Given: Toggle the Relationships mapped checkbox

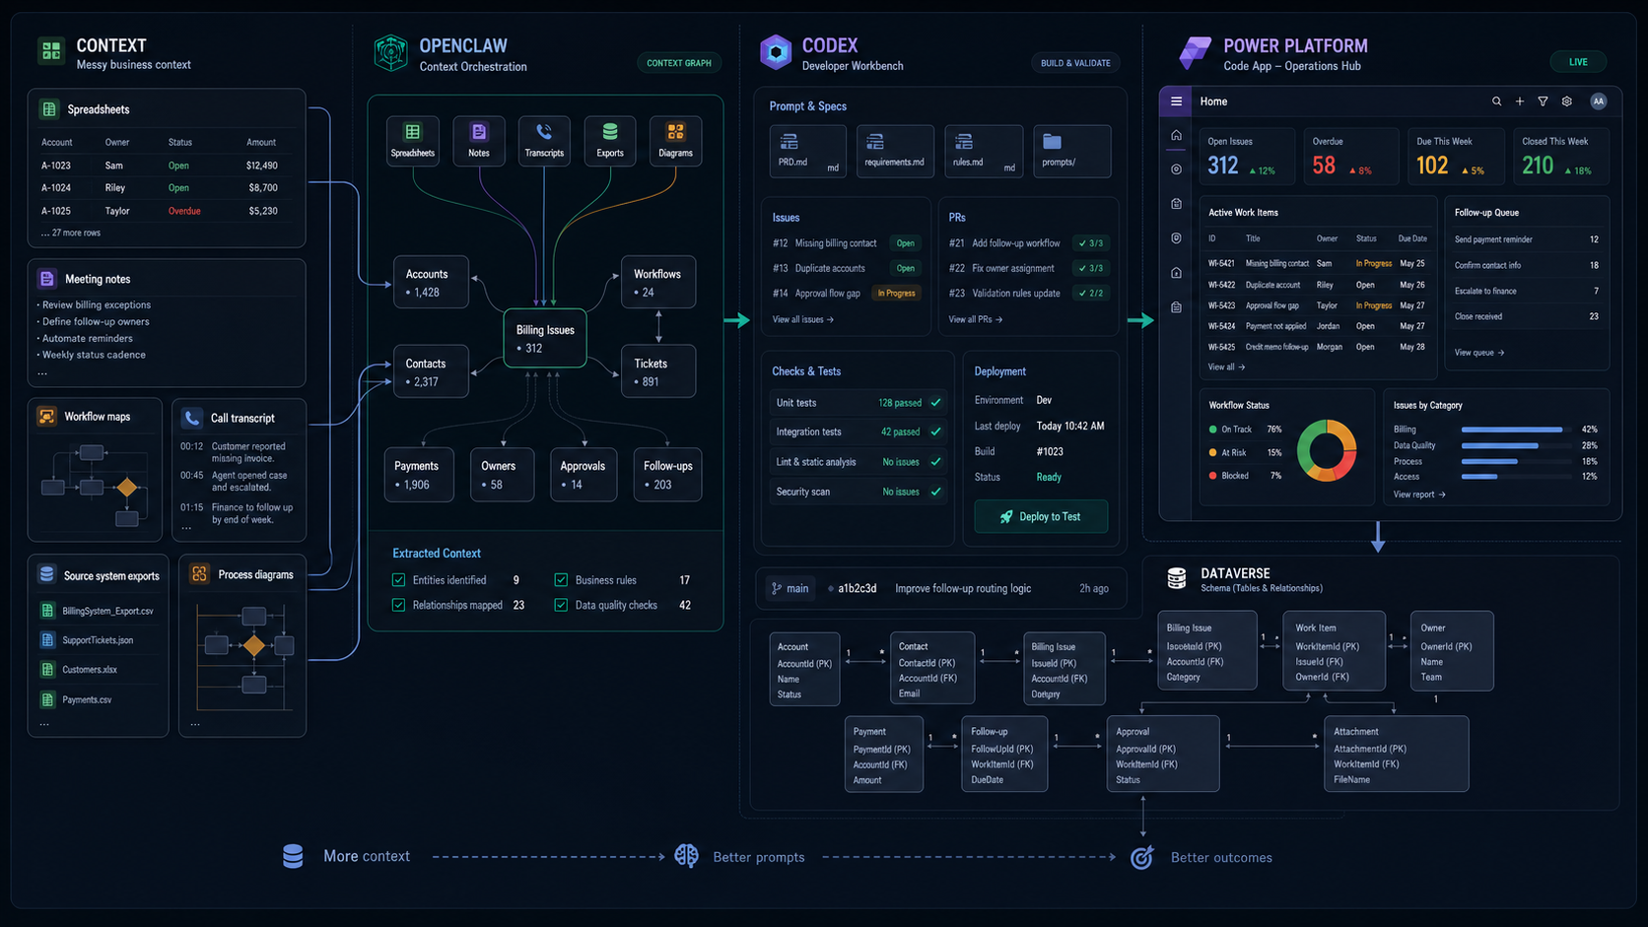Looking at the screenshot, I should pyautogui.click(x=398, y=605).
